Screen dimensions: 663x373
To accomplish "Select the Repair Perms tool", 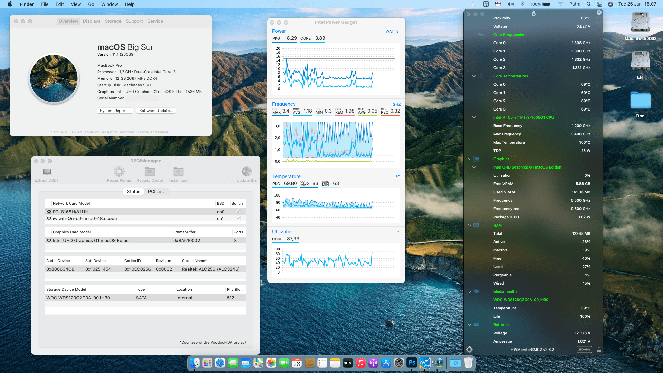I will click(x=119, y=171).
